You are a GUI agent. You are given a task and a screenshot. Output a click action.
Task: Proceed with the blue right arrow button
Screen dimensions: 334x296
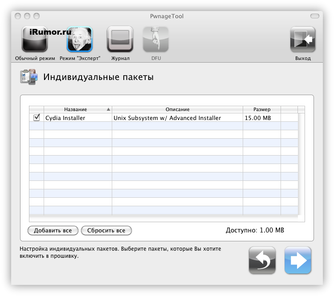(298, 260)
